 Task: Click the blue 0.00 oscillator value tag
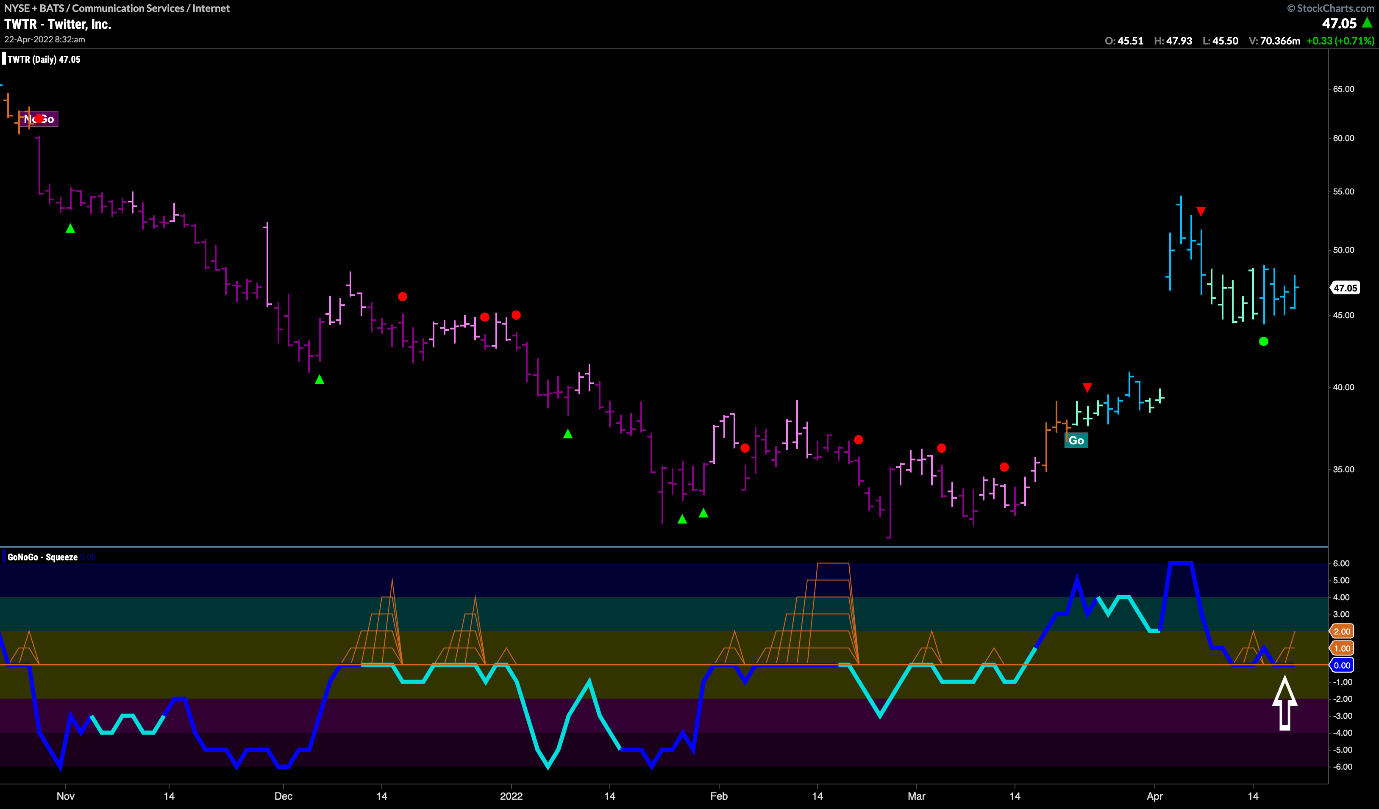coord(1342,665)
